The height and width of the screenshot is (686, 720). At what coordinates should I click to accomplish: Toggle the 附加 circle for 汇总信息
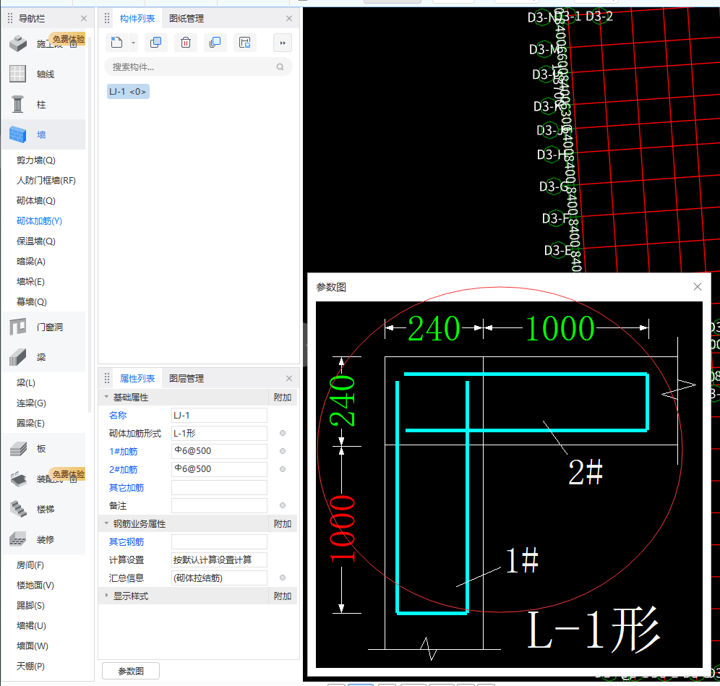coord(283,578)
